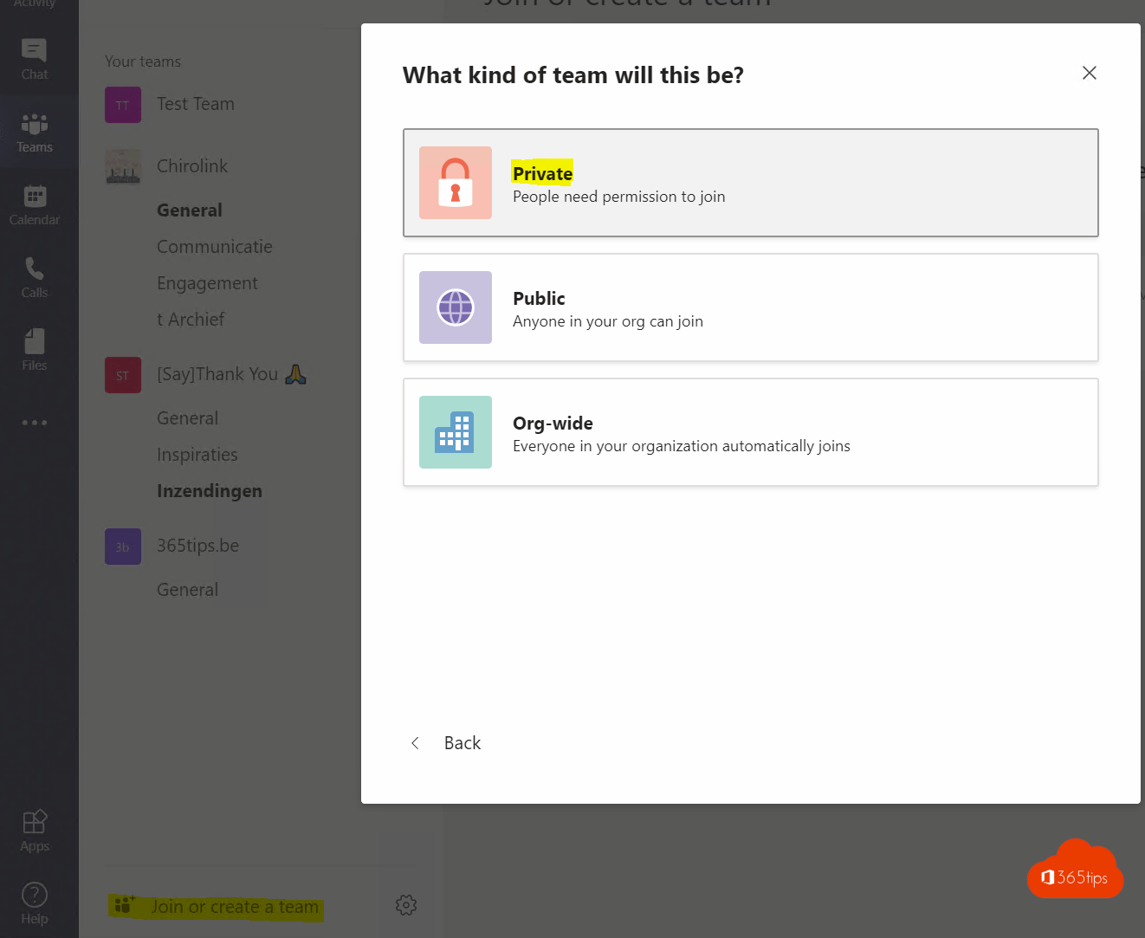Viewport: 1145px width, 938px height.
Task: Choose the Org-wide team option
Action: pyautogui.click(x=750, y=432)
